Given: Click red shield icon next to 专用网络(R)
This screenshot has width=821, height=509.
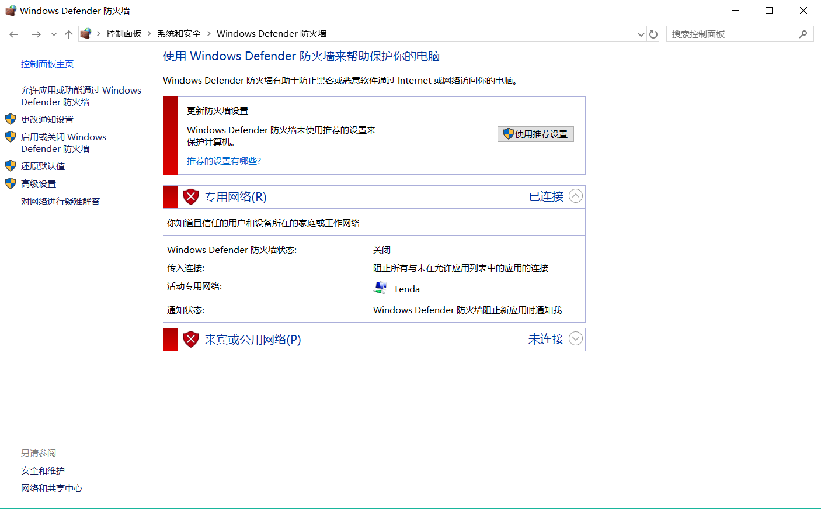Looking at the screenshot, I should [x=191, y=197].
